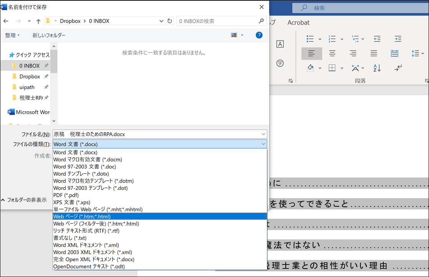Choose Word 97-2003 テンプレート (*.dot)
429x277 pixels.
160,188
